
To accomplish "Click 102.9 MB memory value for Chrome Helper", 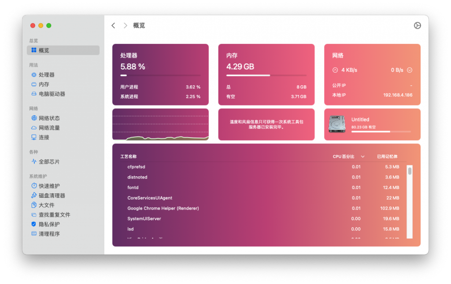I will (x=390, y=208).
